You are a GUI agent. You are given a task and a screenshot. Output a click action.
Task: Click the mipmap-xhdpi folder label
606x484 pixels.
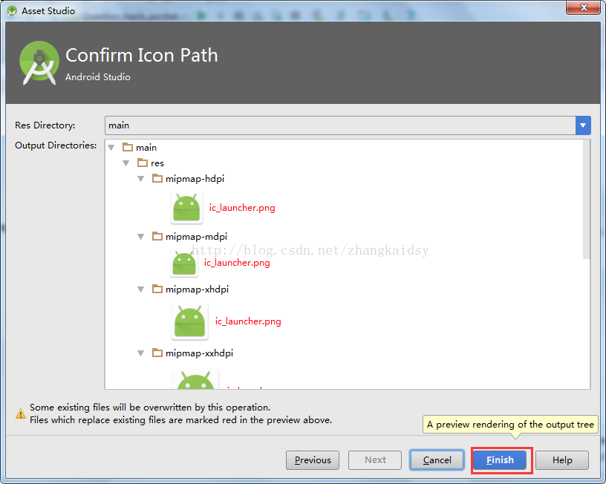click(x=197, y=290)
